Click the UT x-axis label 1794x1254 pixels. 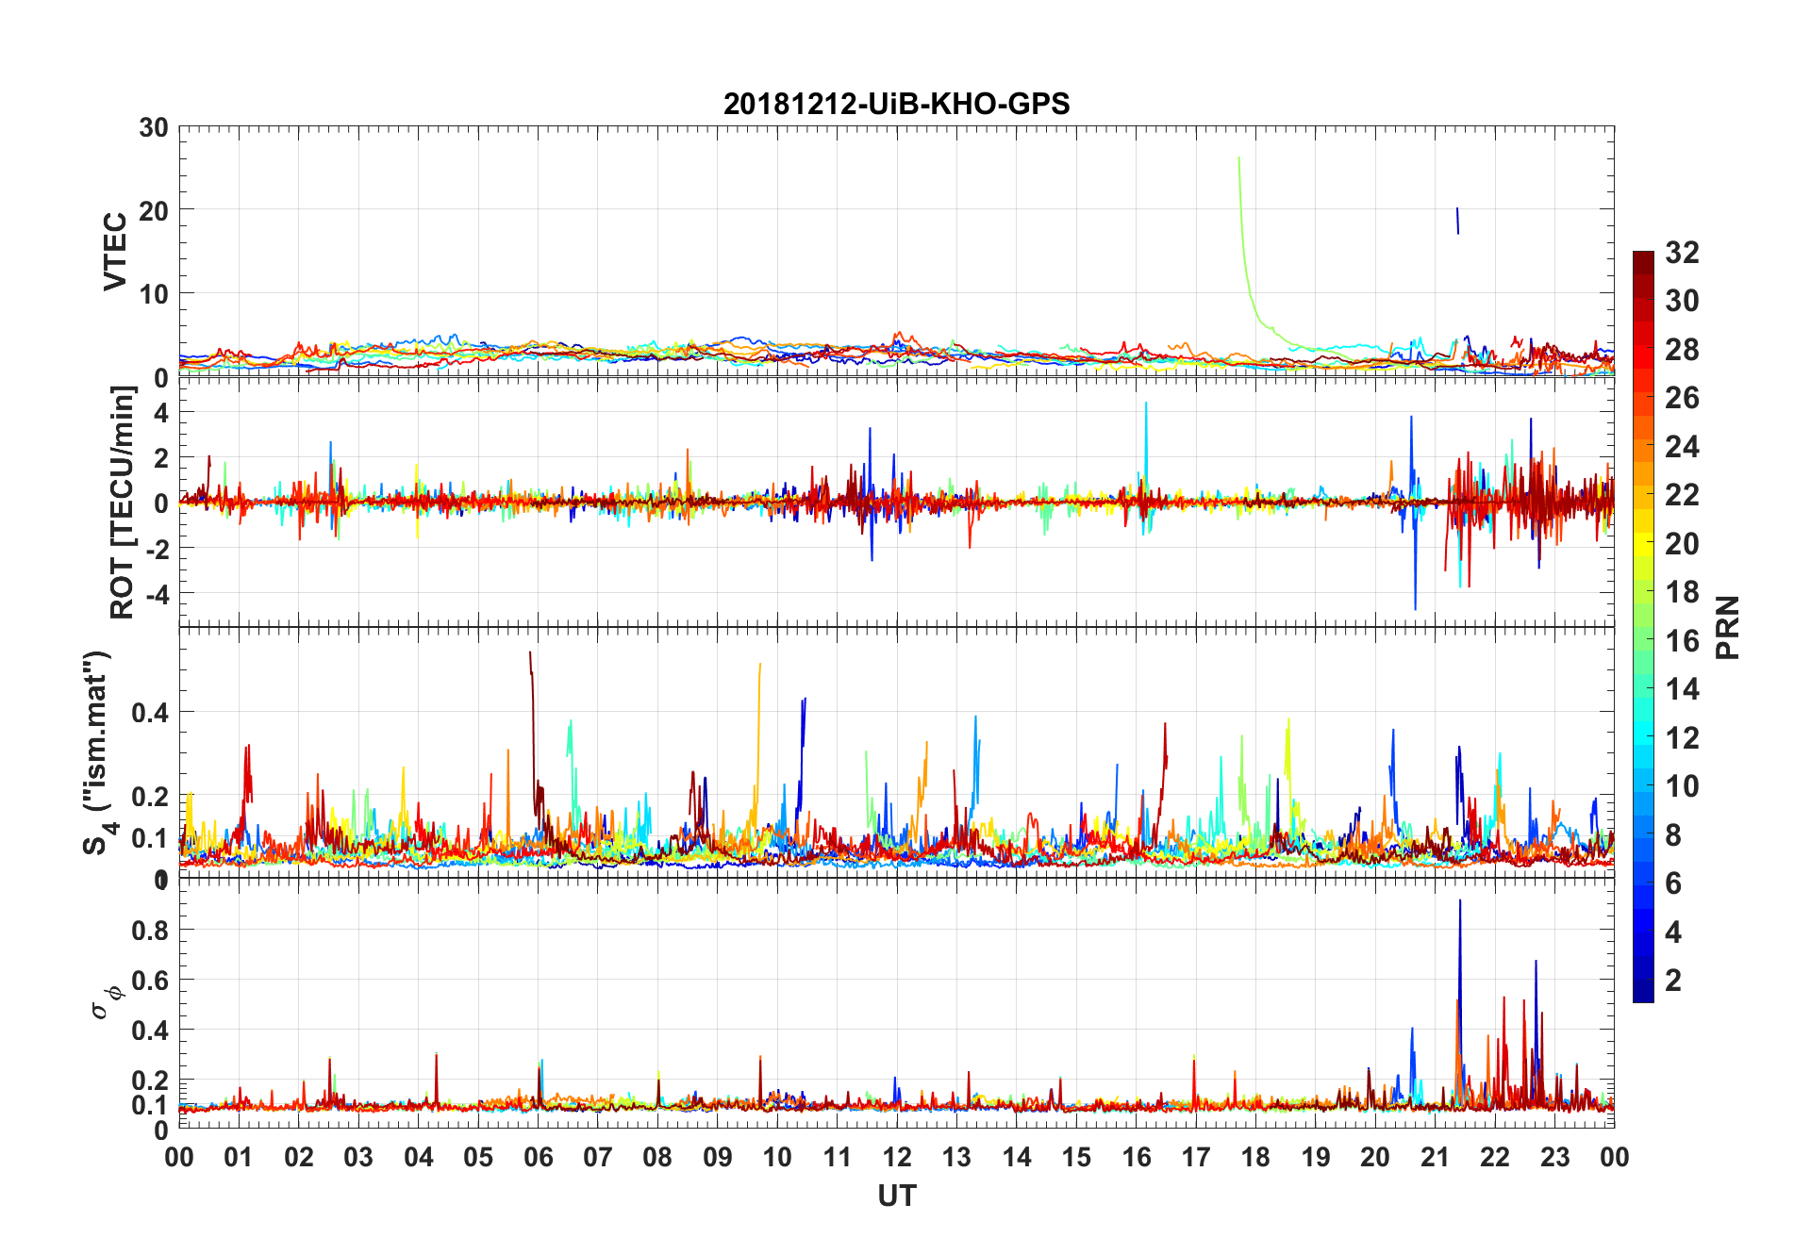point(896,1196)
